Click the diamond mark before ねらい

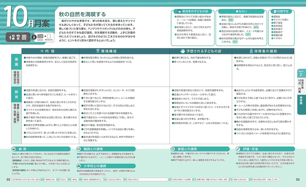tap(237, 11)
